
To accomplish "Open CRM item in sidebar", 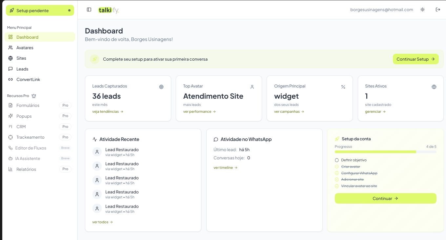I will [x=40, y=127].
